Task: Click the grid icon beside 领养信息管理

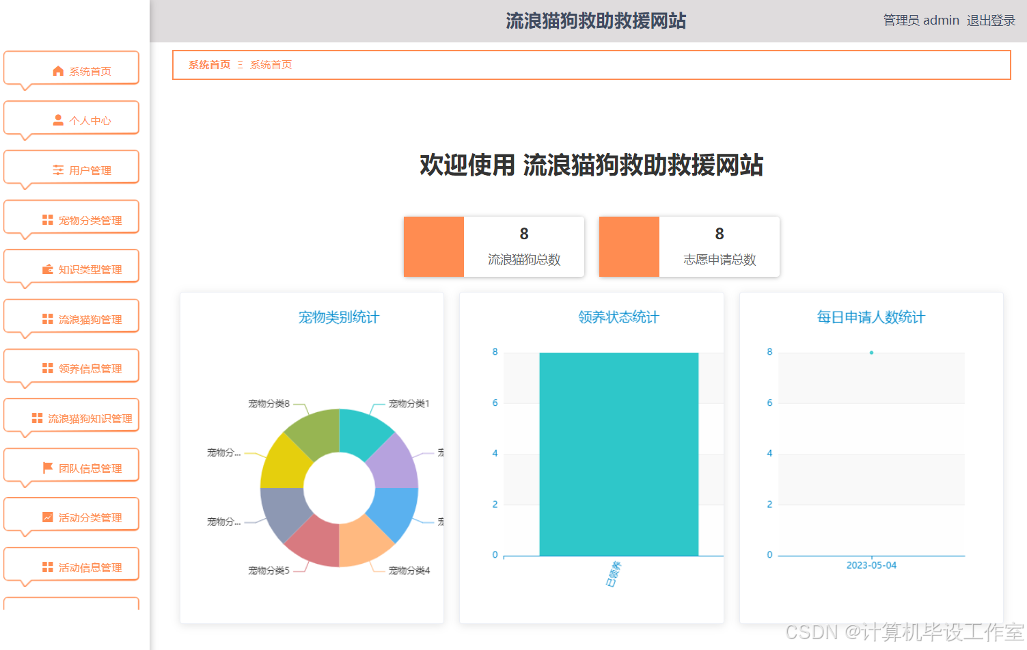Action: (x=47, y=368)
